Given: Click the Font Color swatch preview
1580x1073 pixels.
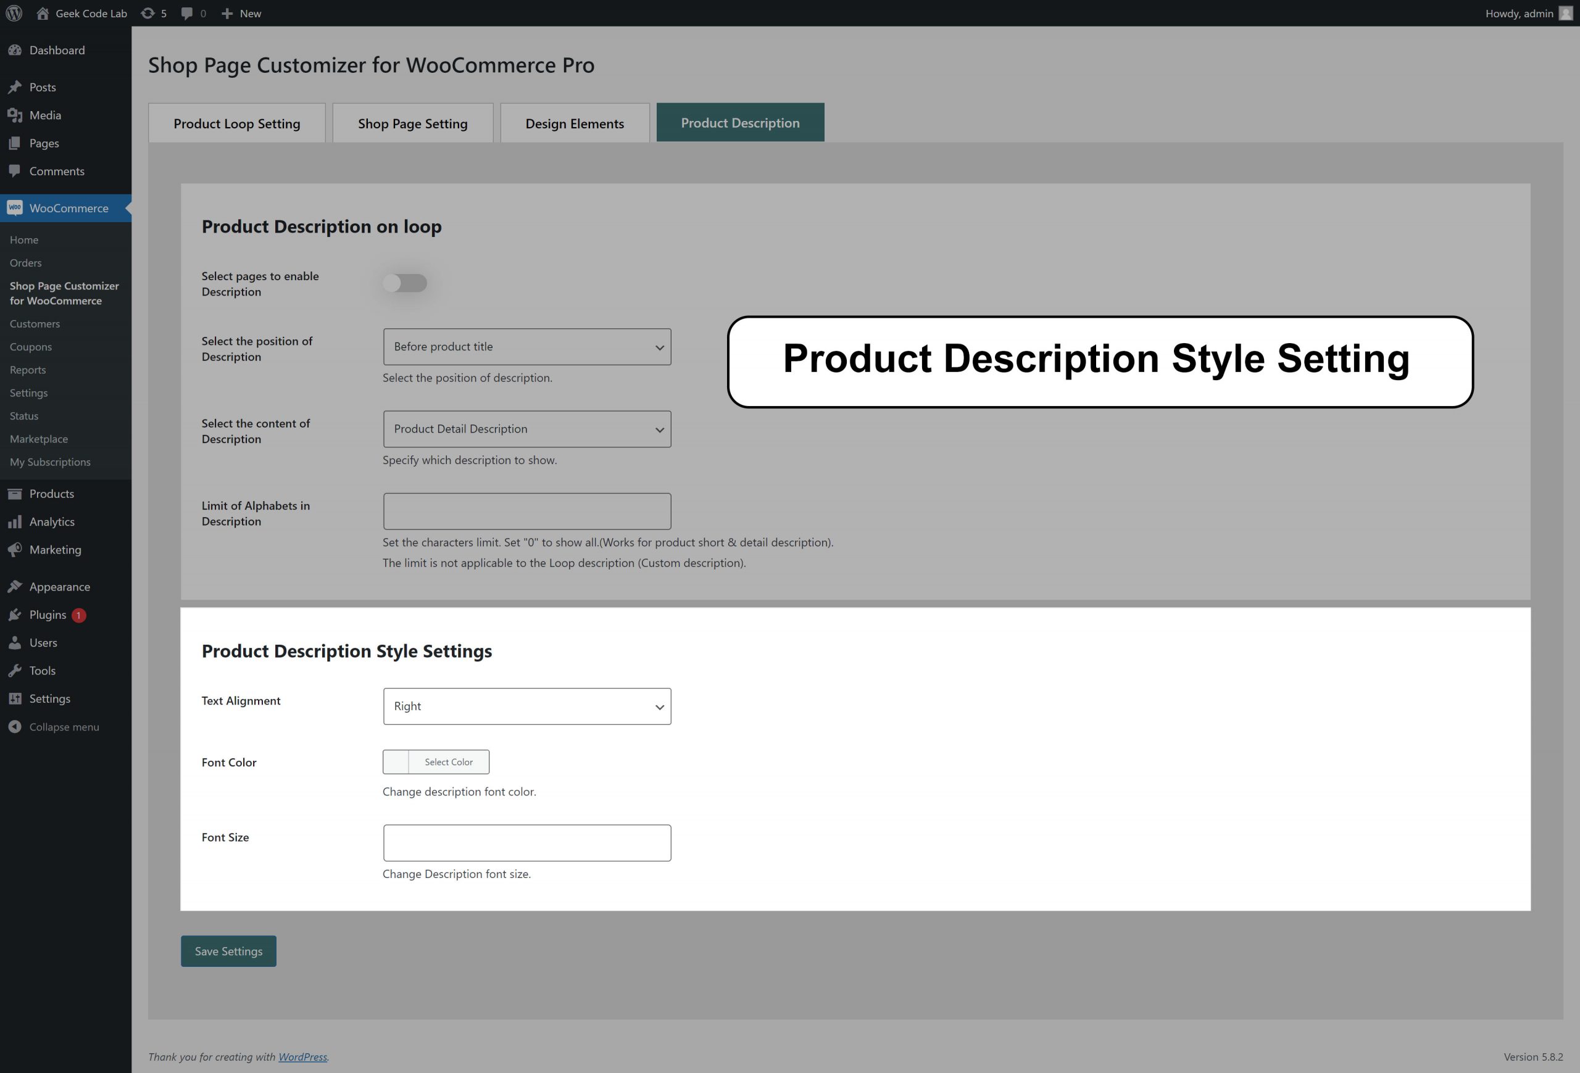Looking at the screenshot, I should pos(396,762).
